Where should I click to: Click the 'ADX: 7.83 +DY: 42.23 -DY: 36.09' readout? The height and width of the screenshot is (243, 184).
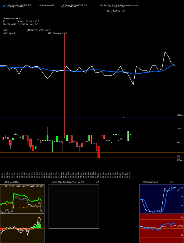[22, 186]
